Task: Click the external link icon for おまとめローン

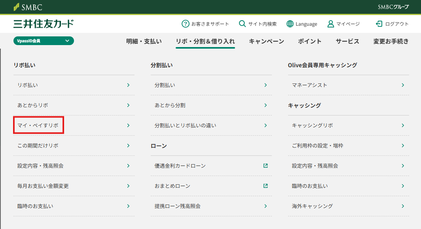Action: tap(265, 186)
